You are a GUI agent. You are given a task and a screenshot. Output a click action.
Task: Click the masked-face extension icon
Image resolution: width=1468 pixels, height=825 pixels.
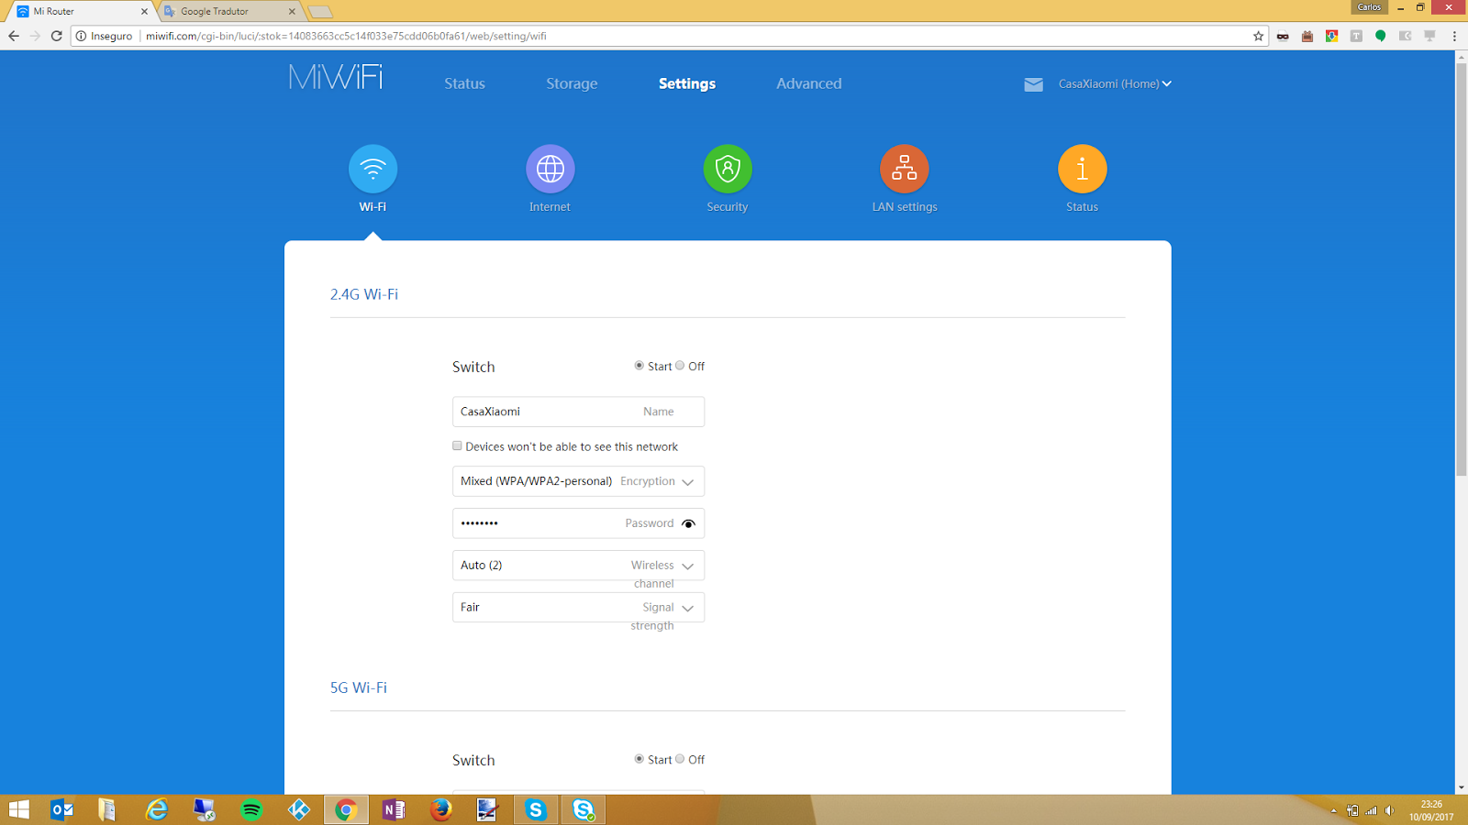click(x=1283, y=36)
